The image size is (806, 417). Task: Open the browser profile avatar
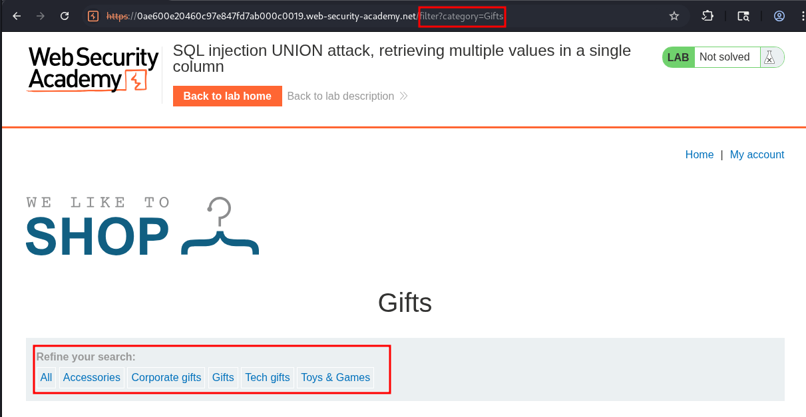tap(779, 16)
